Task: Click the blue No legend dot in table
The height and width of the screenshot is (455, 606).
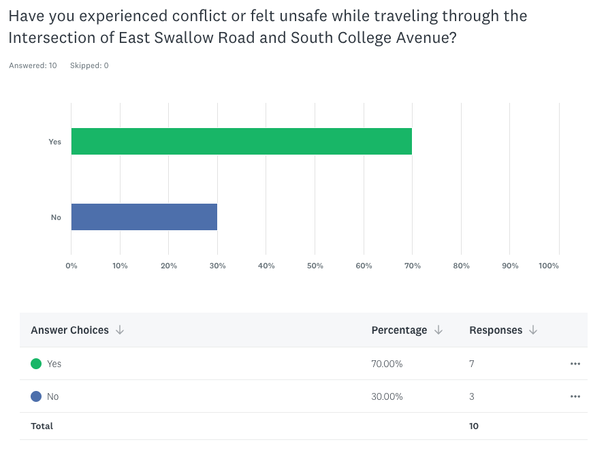Action: click(x=36, y=396)
